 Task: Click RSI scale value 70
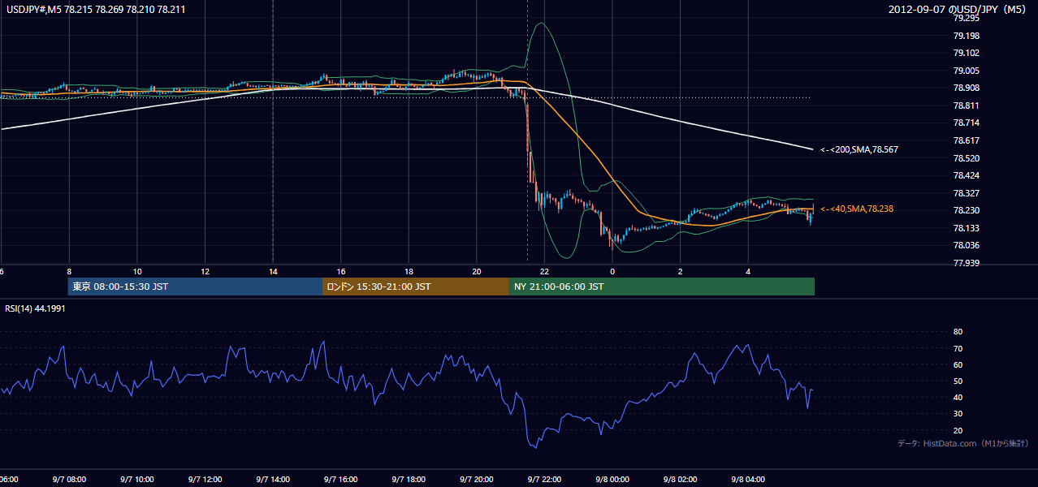(x=958, y=348)
